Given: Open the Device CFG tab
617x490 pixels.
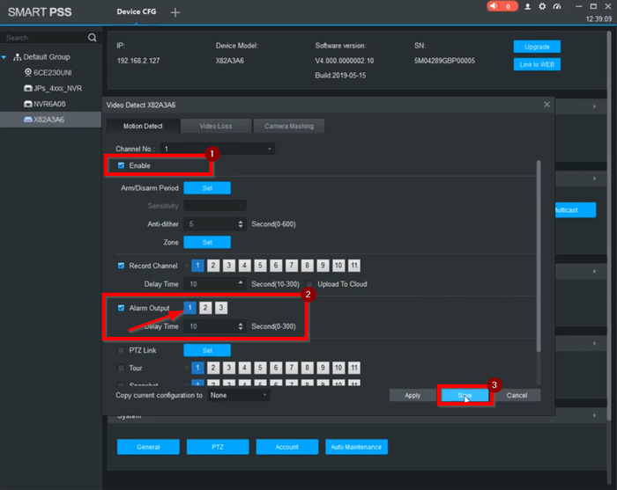Looking at the screenshot, I should tap(136, 11).
